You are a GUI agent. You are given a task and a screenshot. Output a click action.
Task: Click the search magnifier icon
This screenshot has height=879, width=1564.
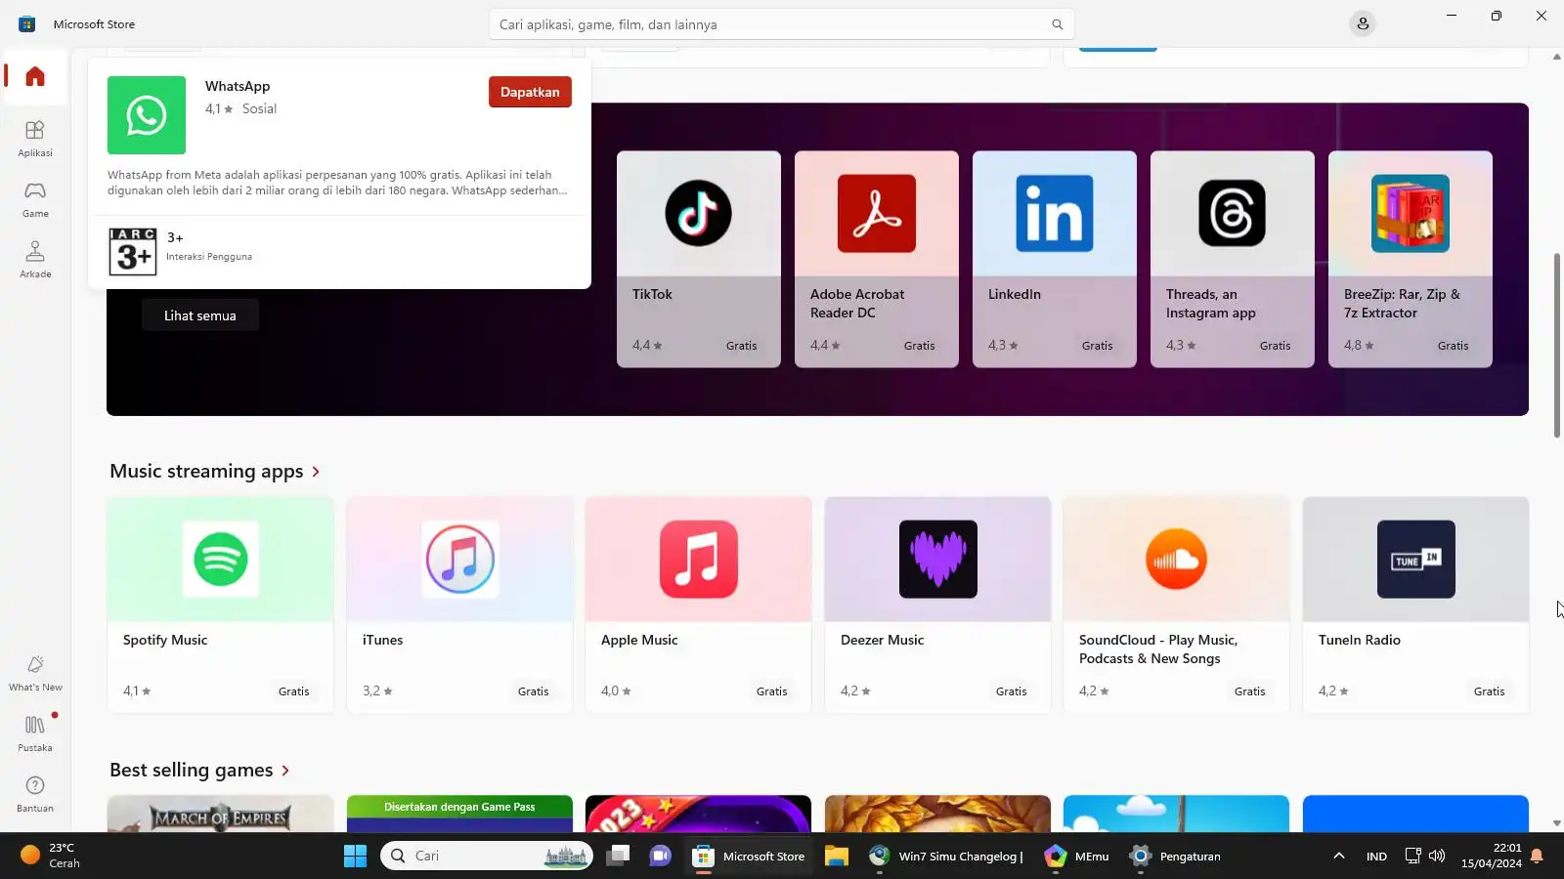pyautogui.click(x=1057, y=24)
